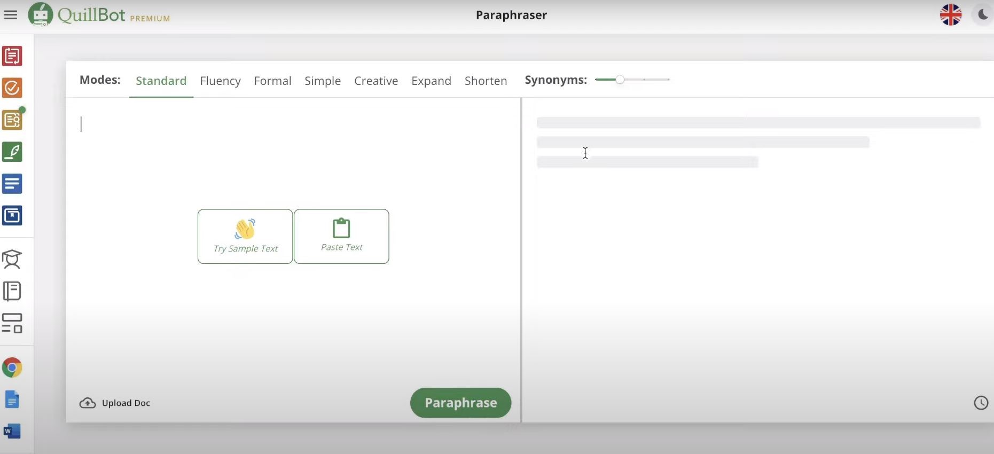Switch to Fluency mode
994x454 pixels.
pos(221,81)
